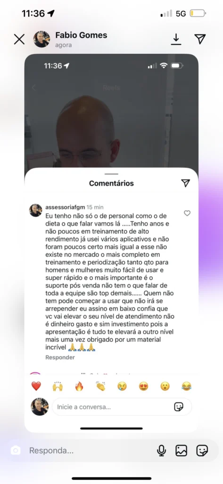Share the story via paper plane icon at top

200,39
